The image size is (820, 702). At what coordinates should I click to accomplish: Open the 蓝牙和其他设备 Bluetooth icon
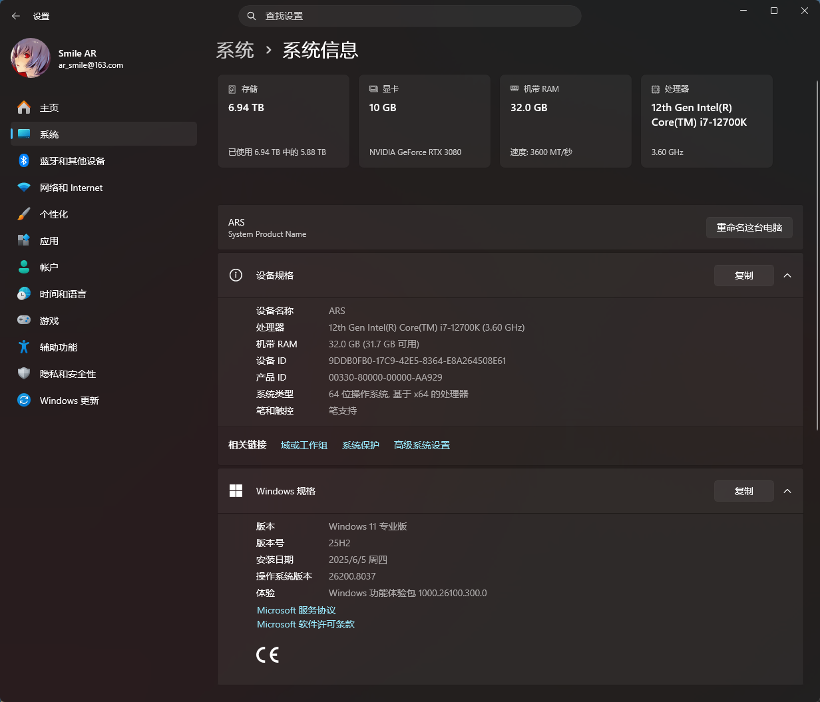click(24, 161)
